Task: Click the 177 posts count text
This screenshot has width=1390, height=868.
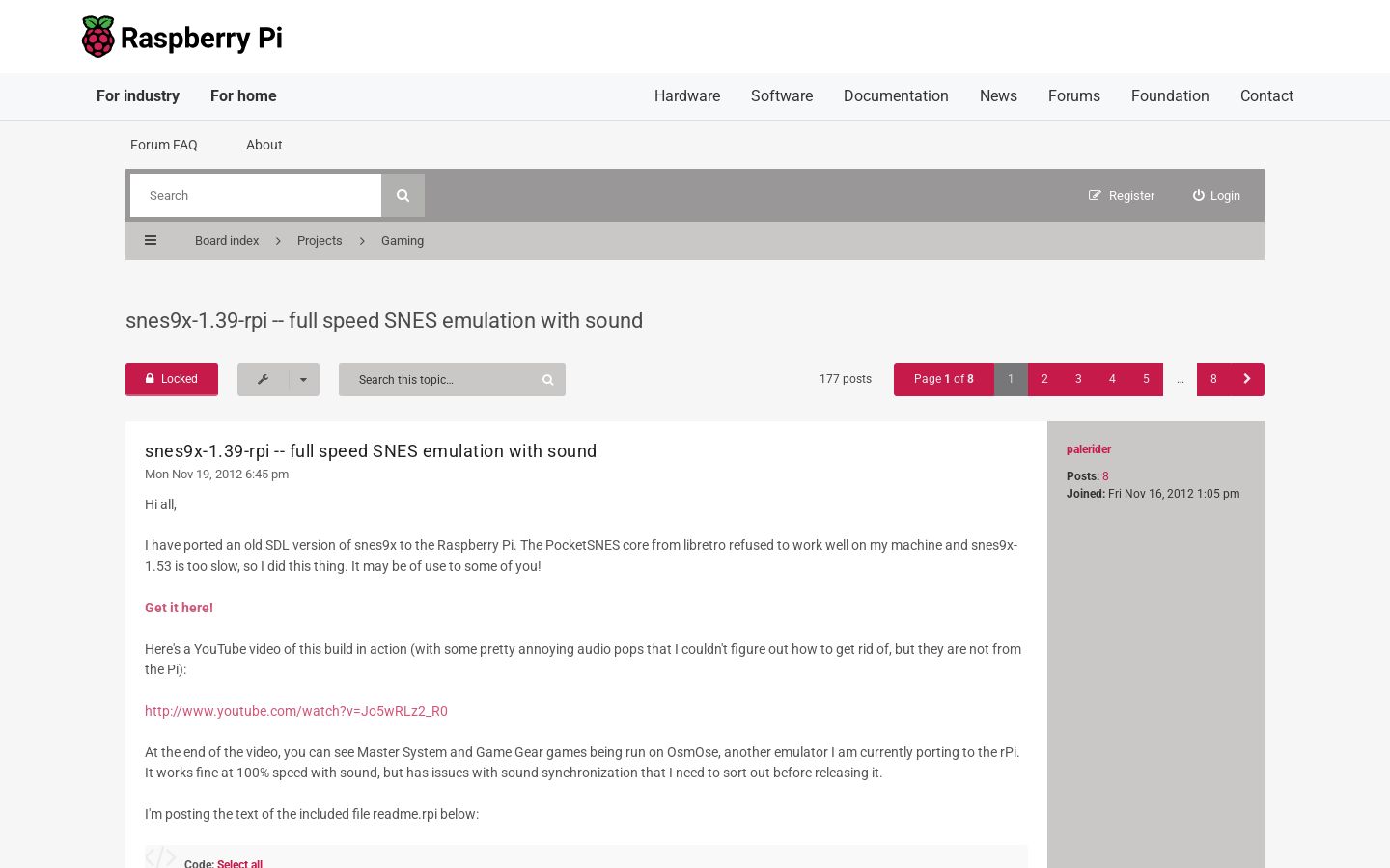Action: pos(846,379)
